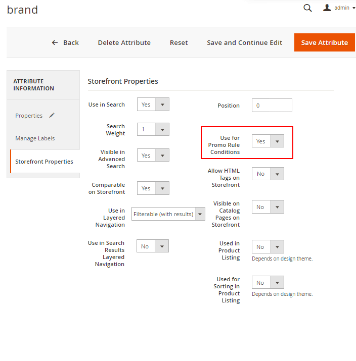Click the admin user avatar icon

[x=327, y=8]
